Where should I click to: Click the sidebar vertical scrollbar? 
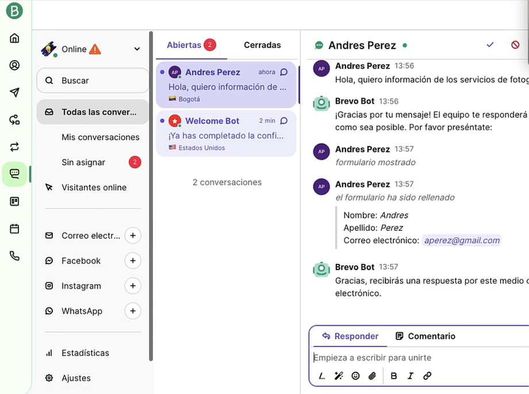point(151,196)
